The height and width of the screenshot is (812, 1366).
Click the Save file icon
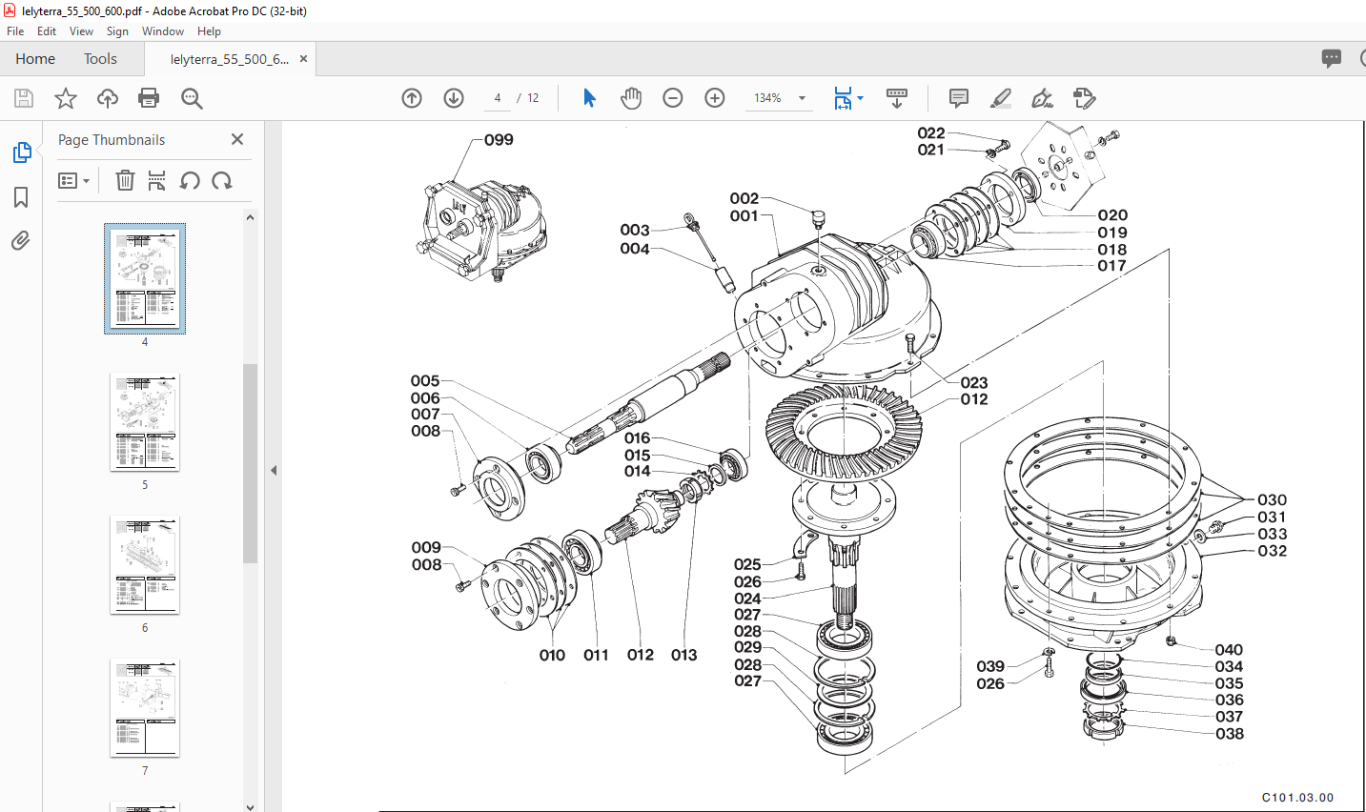pyautogui.click(x=24, y=98)
